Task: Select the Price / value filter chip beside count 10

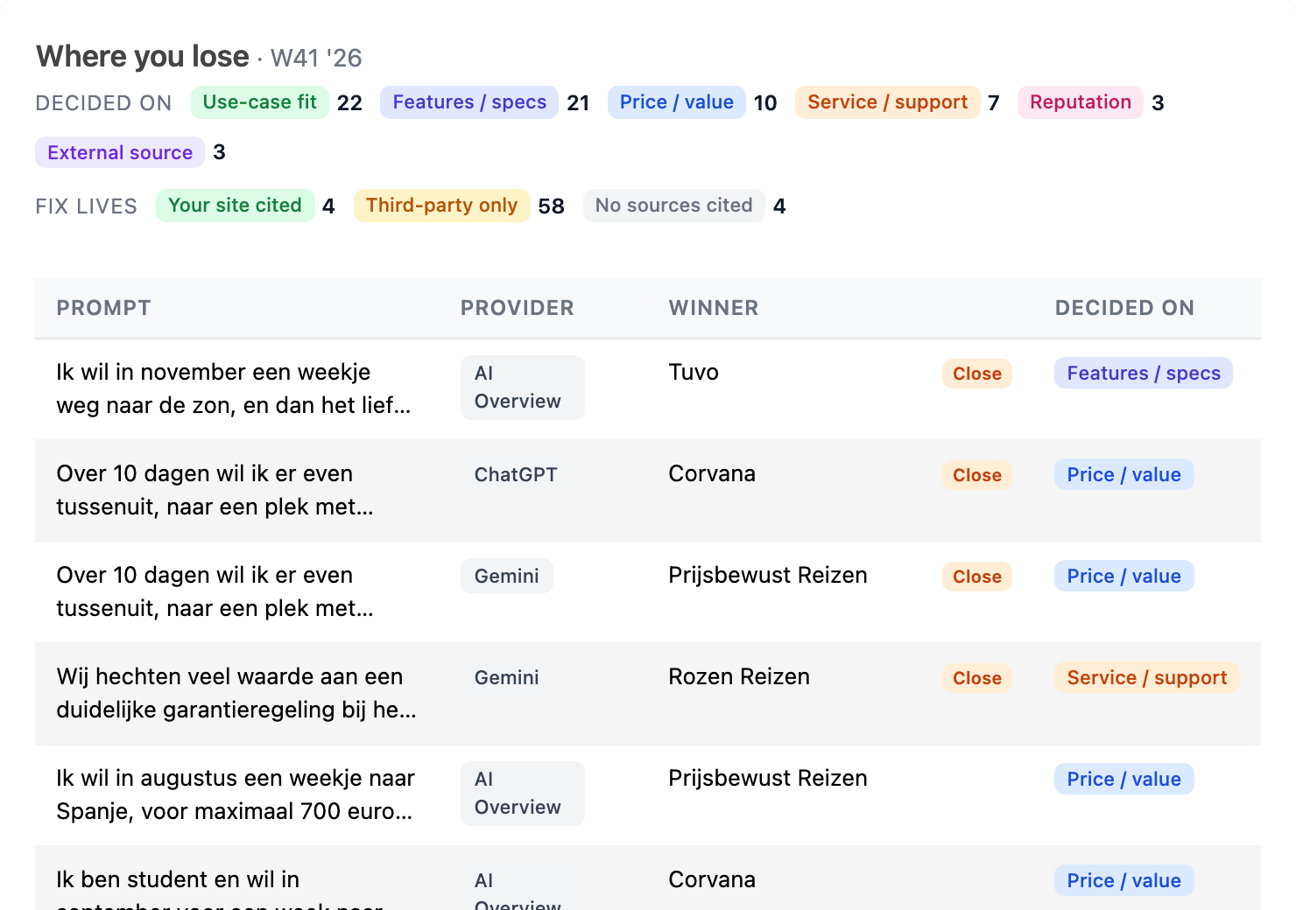Action: click(x=677, y=102)
